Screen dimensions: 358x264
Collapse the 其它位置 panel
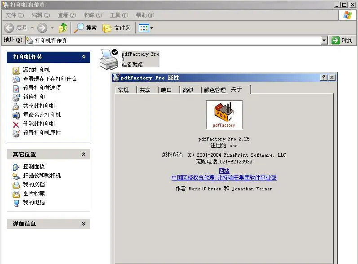click(x=84, y=154)
